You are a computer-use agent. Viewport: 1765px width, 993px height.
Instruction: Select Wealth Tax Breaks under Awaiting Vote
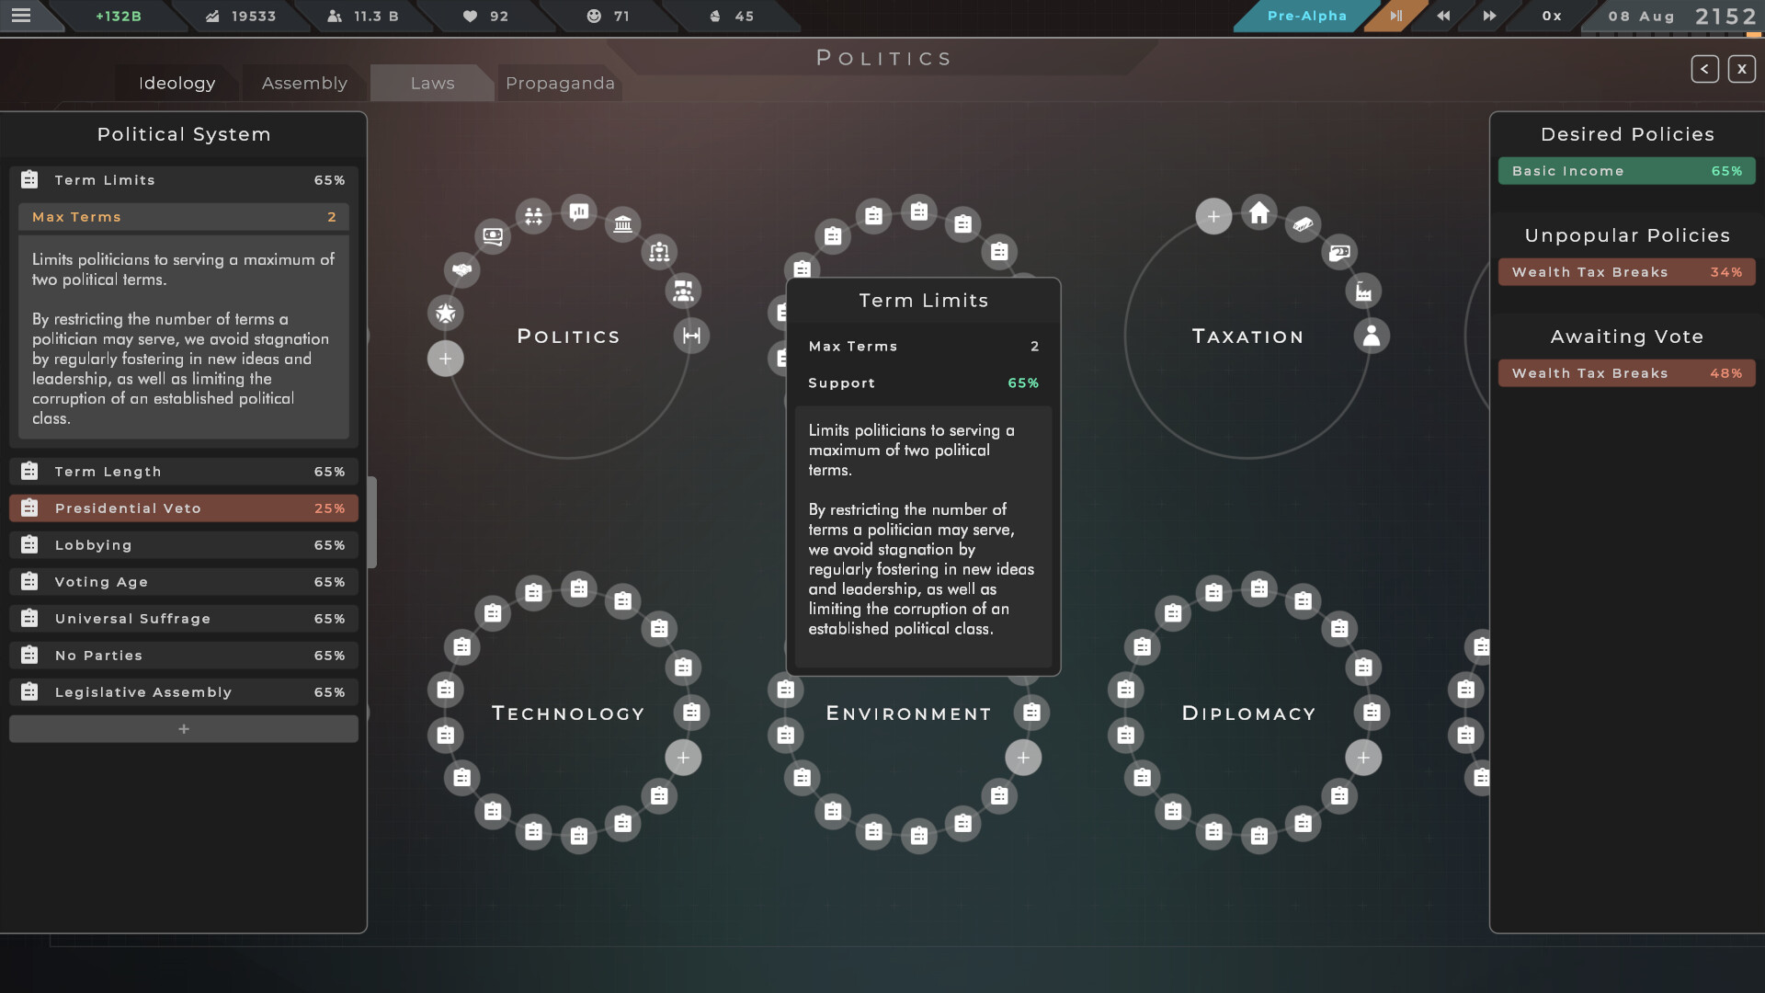[x=1626, y=373]
